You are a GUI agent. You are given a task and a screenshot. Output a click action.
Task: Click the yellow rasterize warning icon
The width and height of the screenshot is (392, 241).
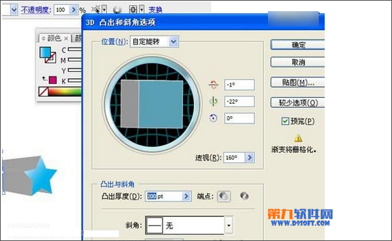pyautogui.click(x=298, y=138)
